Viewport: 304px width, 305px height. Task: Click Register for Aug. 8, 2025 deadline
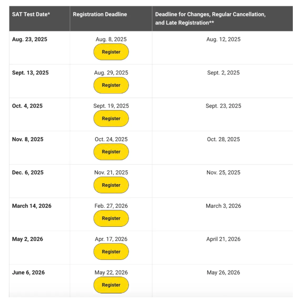111,52
